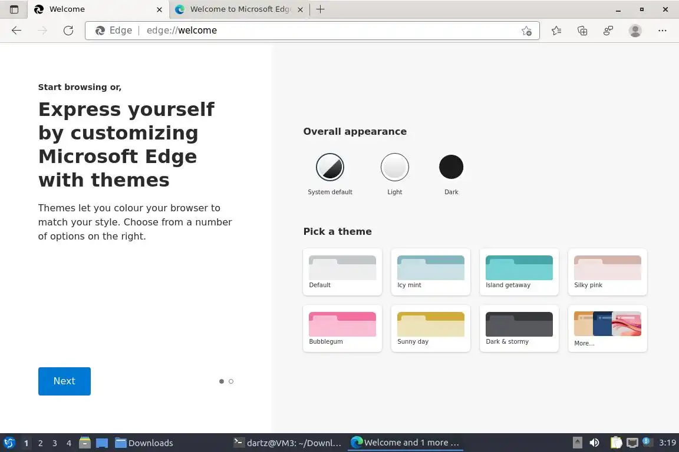Switch to the Welcome tab

[x=98, y=9]
